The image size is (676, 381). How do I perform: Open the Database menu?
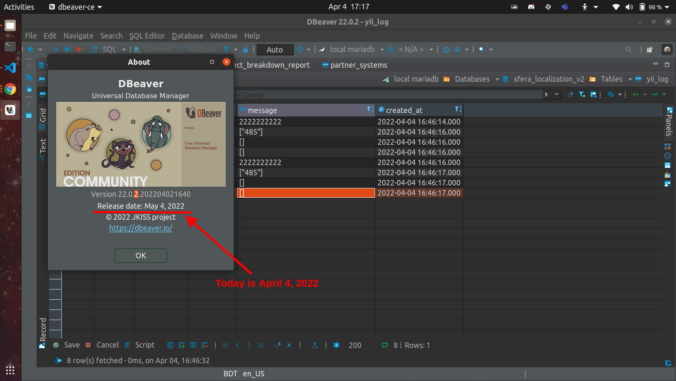188,36
